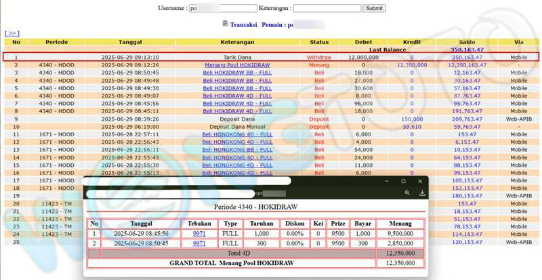Open Beli HOKIDRAW 4D - FULL at 08:49:07
The image size is (542, 280).
coord(237,96)
